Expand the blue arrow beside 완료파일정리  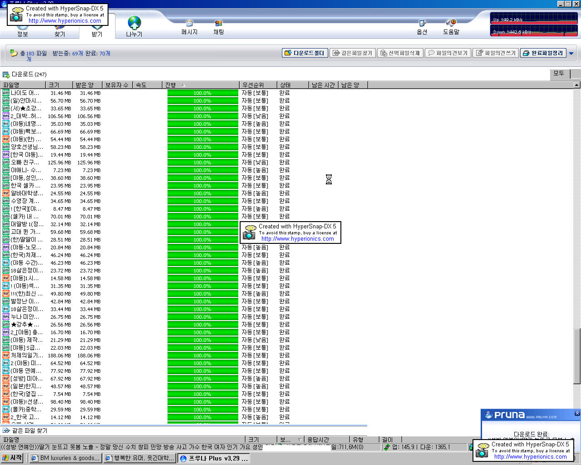pyautogui.click(x=571, y=54)
